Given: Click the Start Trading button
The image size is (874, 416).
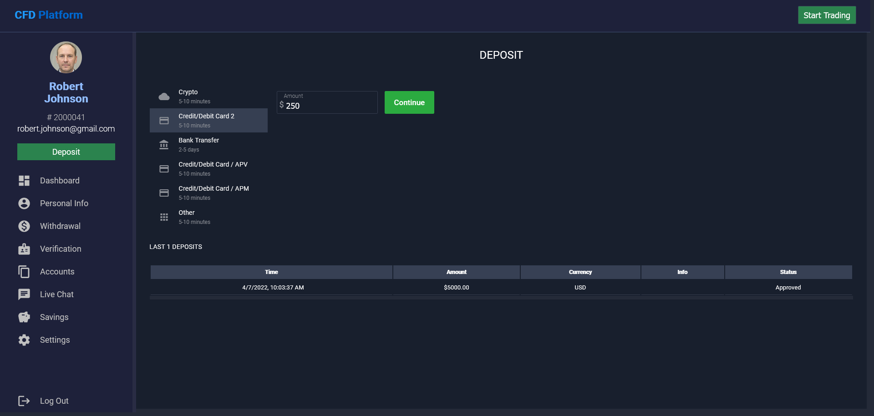Looking at the screenshot, I should click(827, 15).
